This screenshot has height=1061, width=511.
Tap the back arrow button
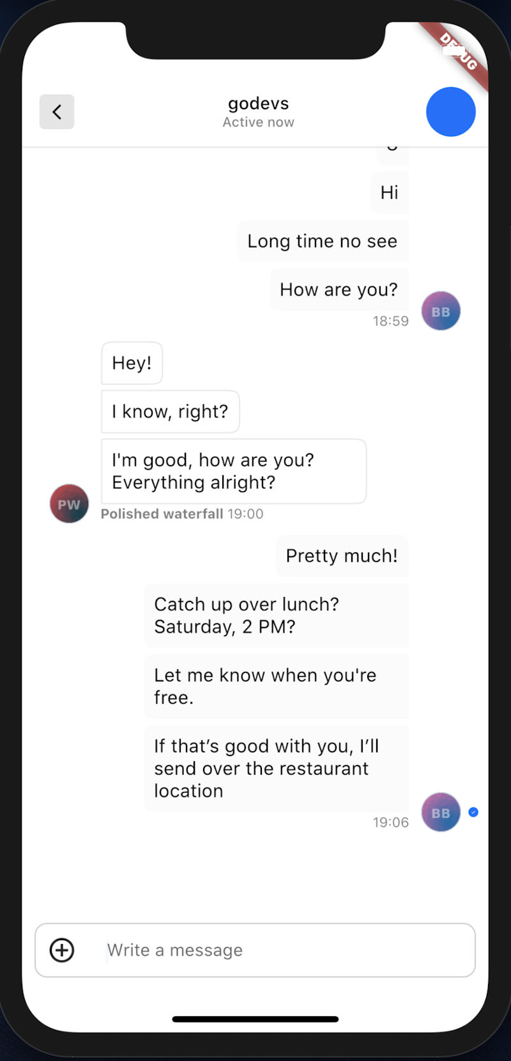click(x=57, y=112)
